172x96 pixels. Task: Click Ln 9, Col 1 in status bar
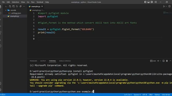tap(128, 95)
